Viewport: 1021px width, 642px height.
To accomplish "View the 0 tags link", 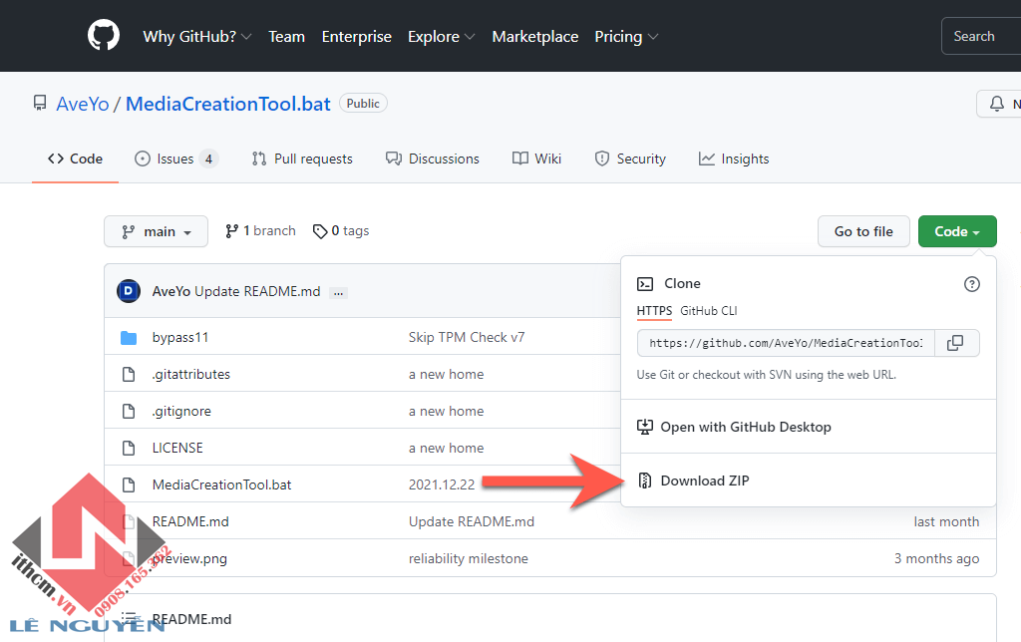I will (x=341, y=231).
